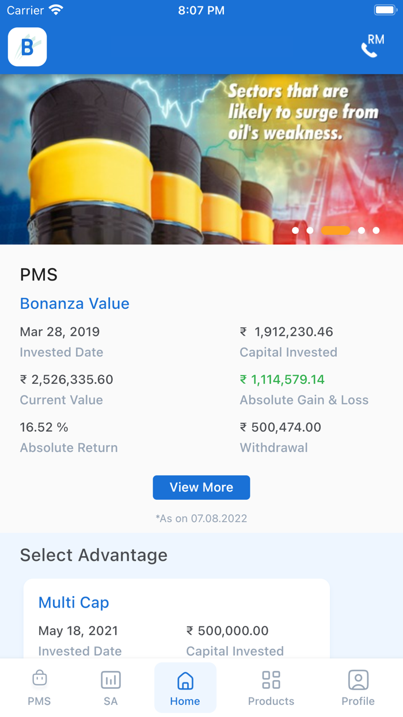Switch to the Products tab
Image resolution: width=403 pixels, height=717 pixels.
271,688
